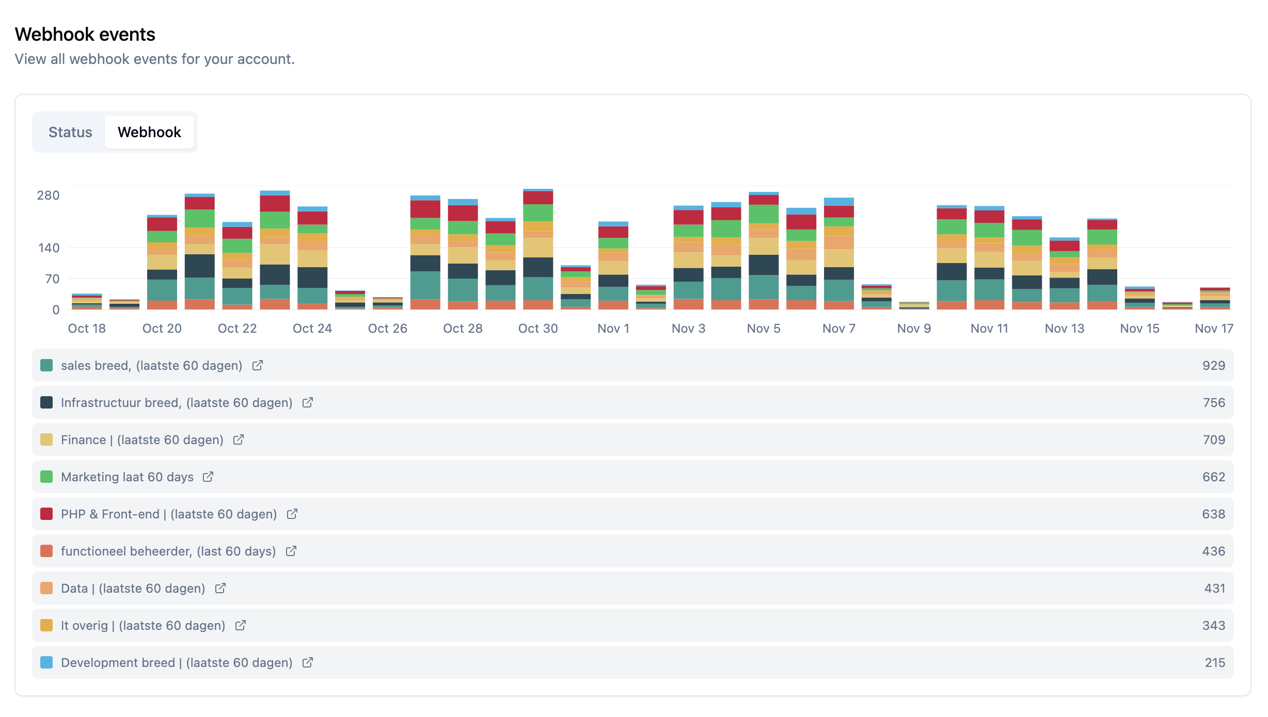Switch to the Status tab

70,132
